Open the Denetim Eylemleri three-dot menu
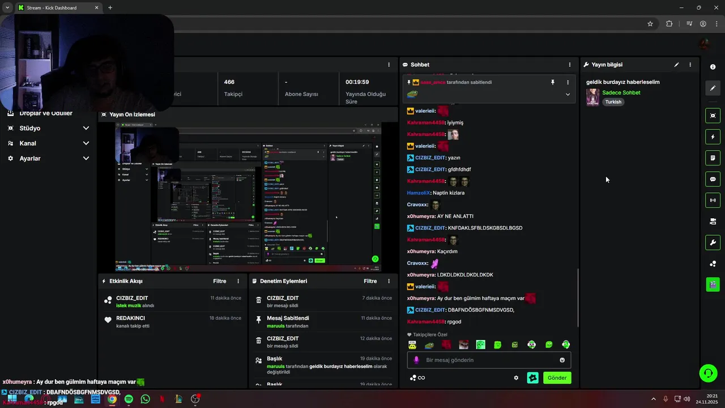Image resolution: width=725 pixels, height=408 pixels. (389, 281)
